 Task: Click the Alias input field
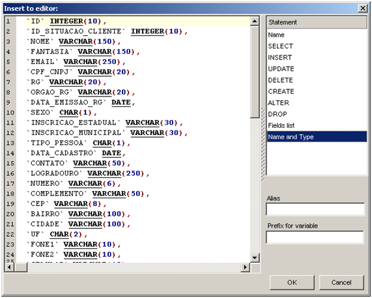315,209
